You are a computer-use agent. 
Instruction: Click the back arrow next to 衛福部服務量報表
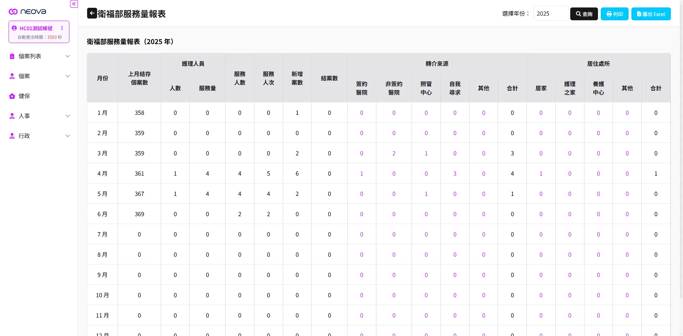pyautogui.click(x=92, y=14)
